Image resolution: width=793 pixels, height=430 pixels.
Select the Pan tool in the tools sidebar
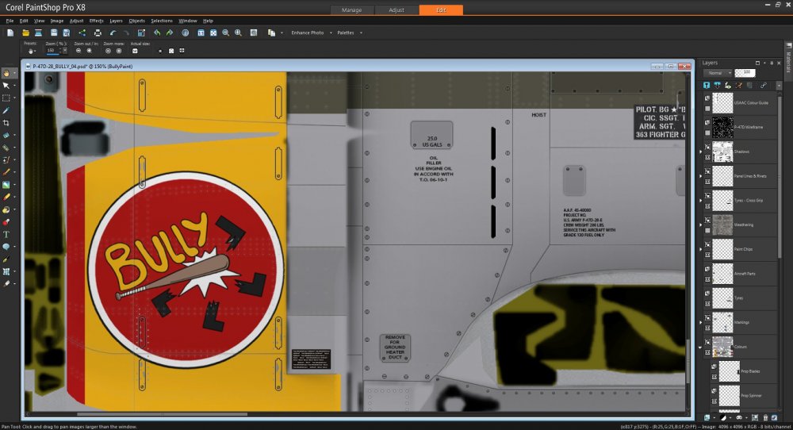pos(6,73)
